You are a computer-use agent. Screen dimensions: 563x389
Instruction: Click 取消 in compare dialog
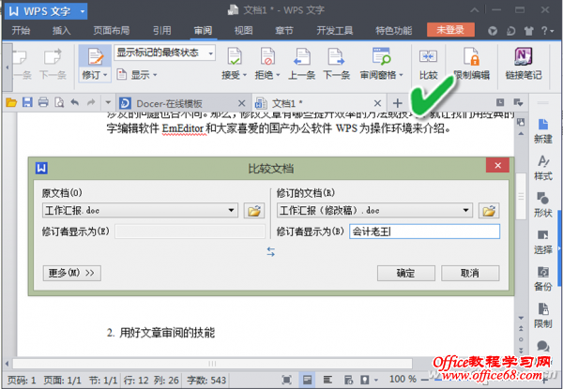pyautogui.click(x=470, y=273)
